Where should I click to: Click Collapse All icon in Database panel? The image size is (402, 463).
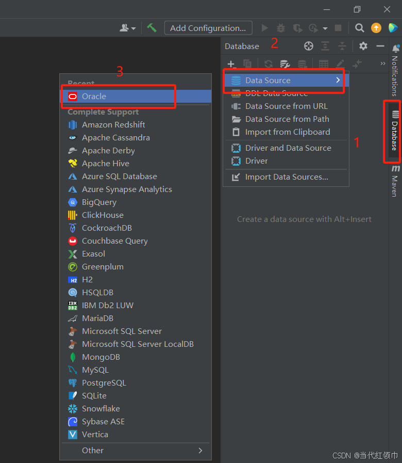click(x=342, y=46)
